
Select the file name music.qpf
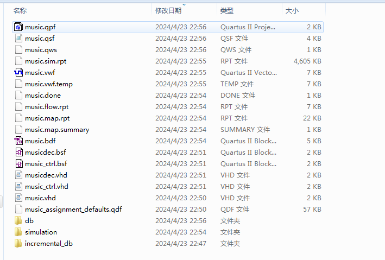pos(40,27)
